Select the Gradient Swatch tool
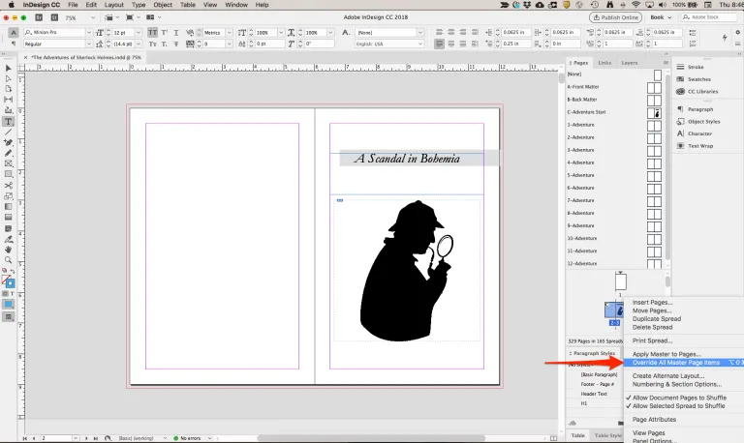 [x=8, y=207]
